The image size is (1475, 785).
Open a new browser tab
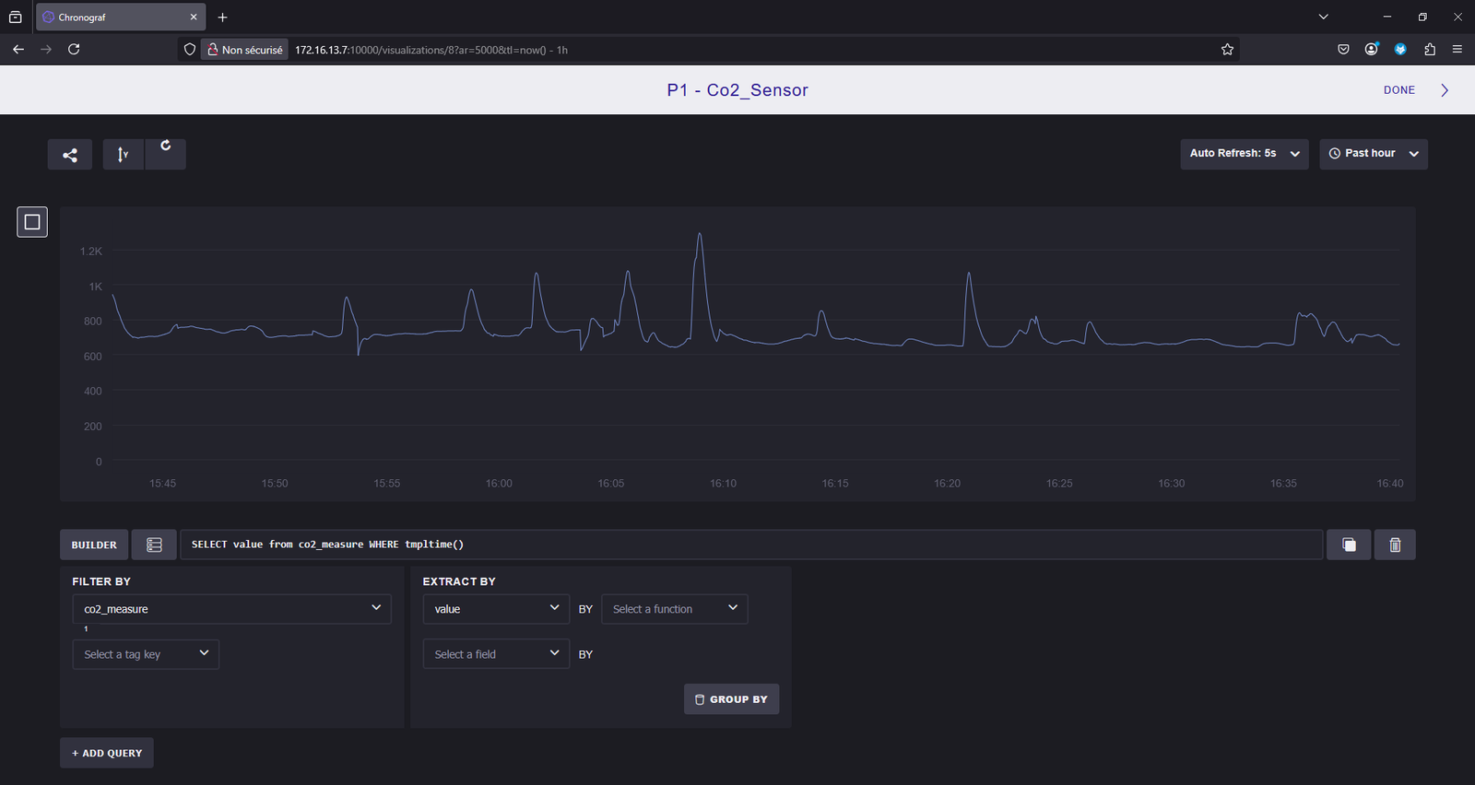tap(222, 18)
